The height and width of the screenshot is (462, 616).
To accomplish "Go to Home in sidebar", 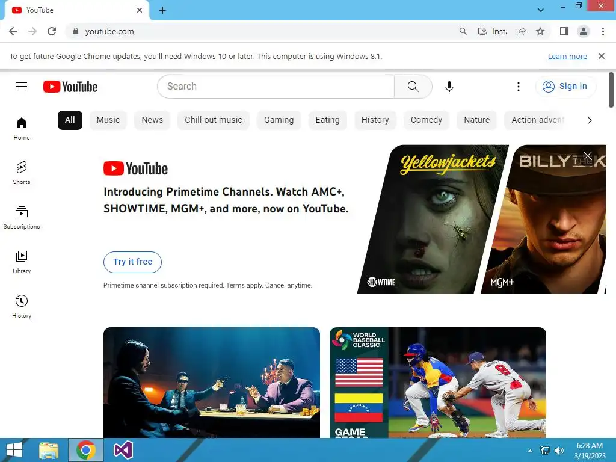I will [22, 129].
